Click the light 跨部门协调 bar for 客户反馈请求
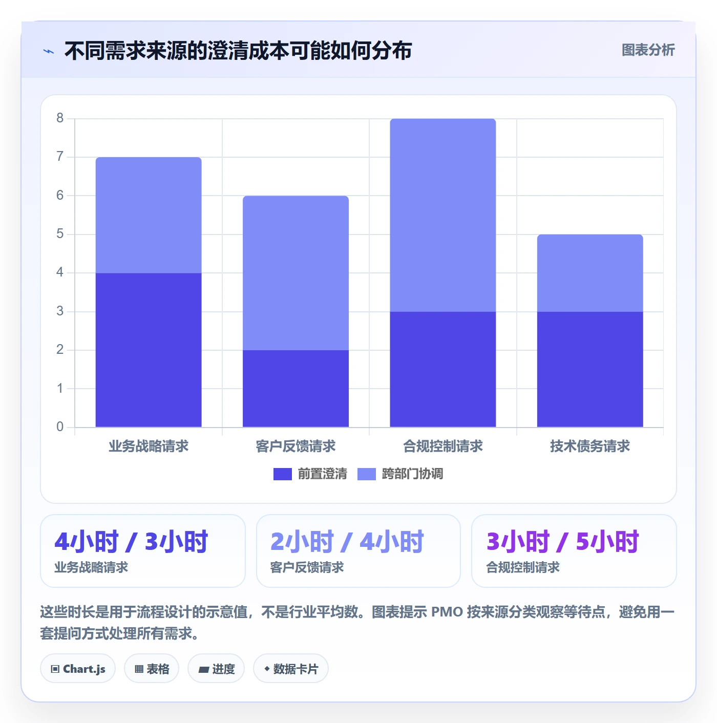717x723 pixels. 296,273
